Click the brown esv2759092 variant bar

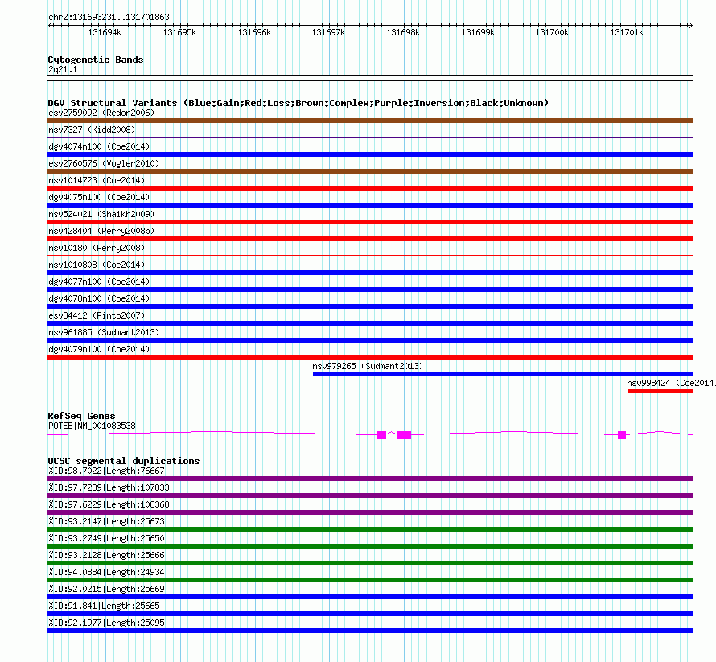coord(370,121)
